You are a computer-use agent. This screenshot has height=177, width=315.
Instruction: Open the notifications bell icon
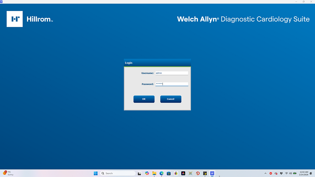[x=311, y=173]
